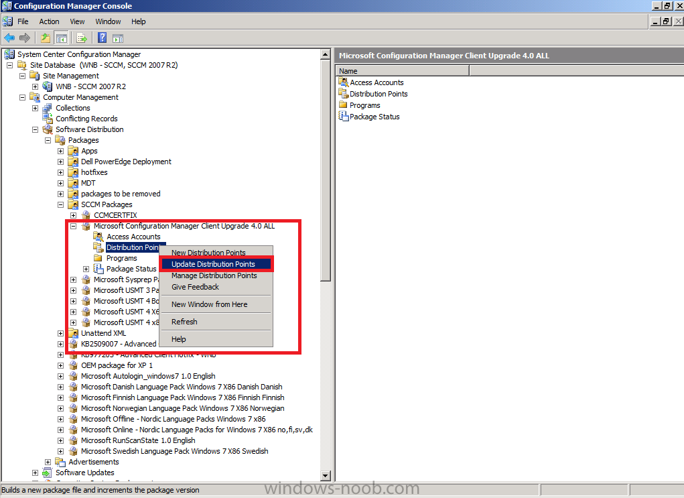Click the Advertisements icon
This screenshot has width=684, height=498.
60,462
